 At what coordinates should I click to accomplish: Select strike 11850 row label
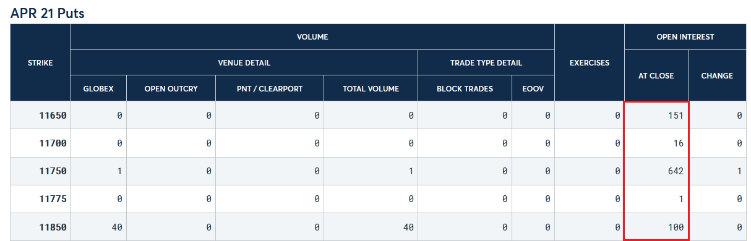pyautogui.click(x=53, y=227)
